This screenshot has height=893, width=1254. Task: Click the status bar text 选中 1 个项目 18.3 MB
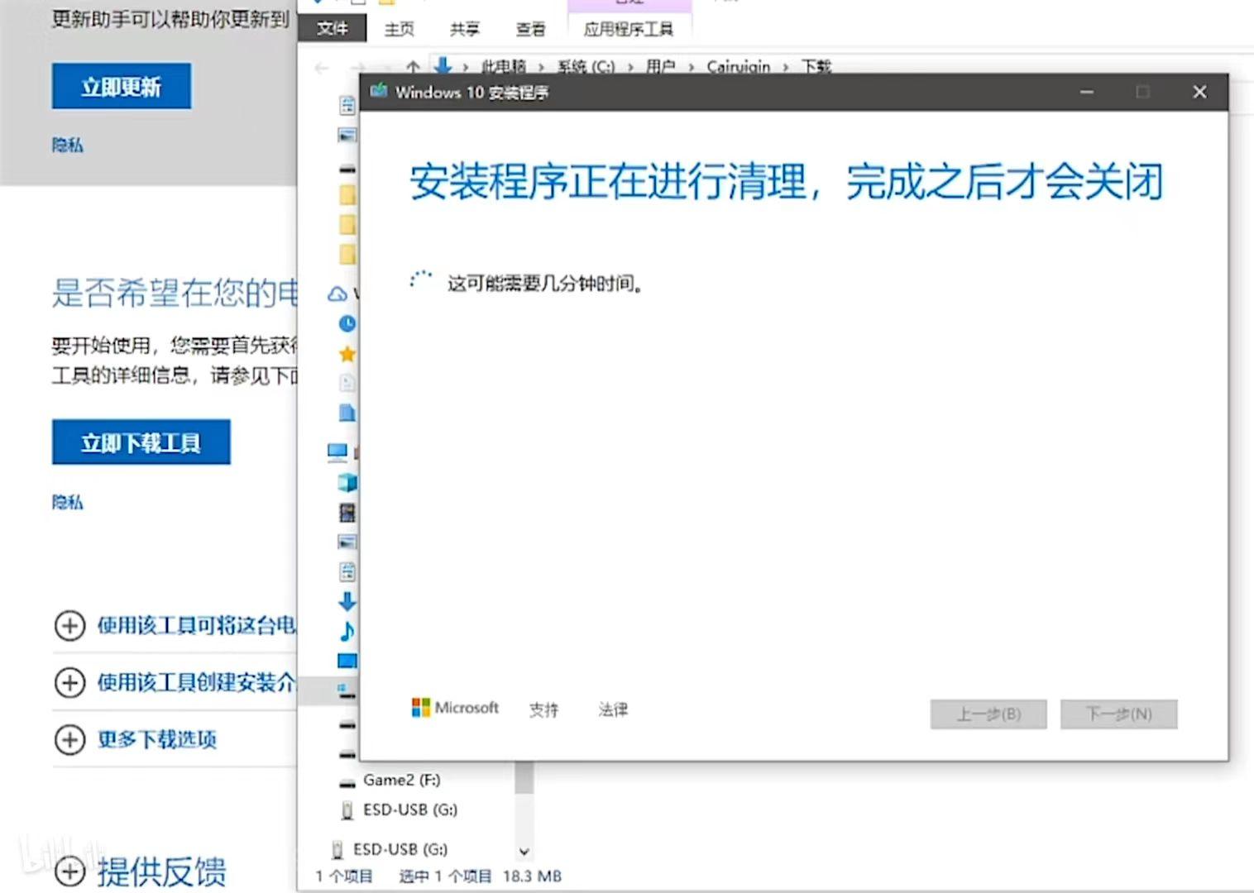(x=480, y=876)
